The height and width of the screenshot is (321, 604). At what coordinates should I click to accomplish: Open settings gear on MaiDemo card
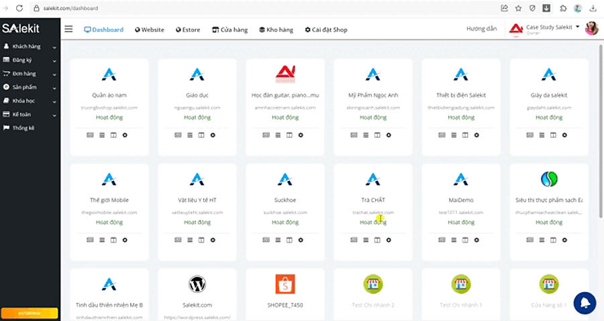pyautogui.click(x=476, y=240)
